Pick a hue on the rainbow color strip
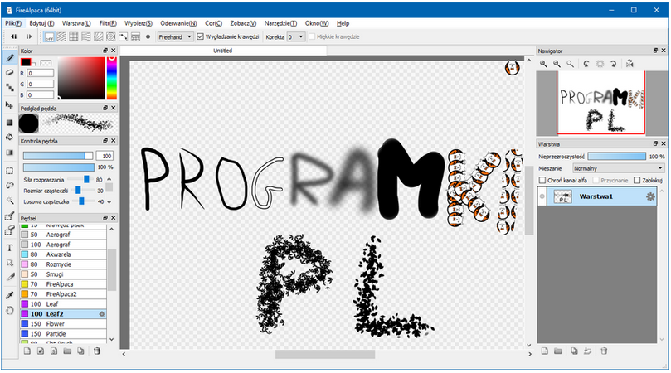The width and height of the screenshot is (671, 373). [x=112, y=78]
